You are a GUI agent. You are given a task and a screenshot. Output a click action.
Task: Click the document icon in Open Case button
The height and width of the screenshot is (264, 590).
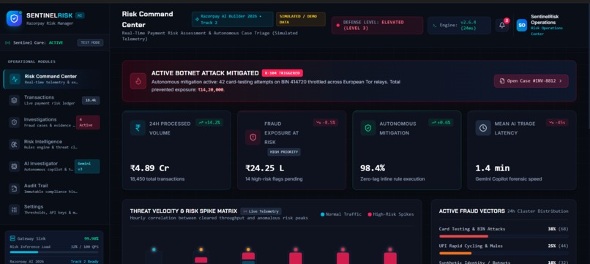click(x=502, y=81)
